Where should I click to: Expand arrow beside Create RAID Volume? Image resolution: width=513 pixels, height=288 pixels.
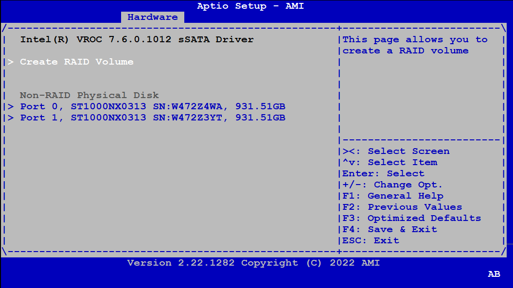[x=11, y=62]
